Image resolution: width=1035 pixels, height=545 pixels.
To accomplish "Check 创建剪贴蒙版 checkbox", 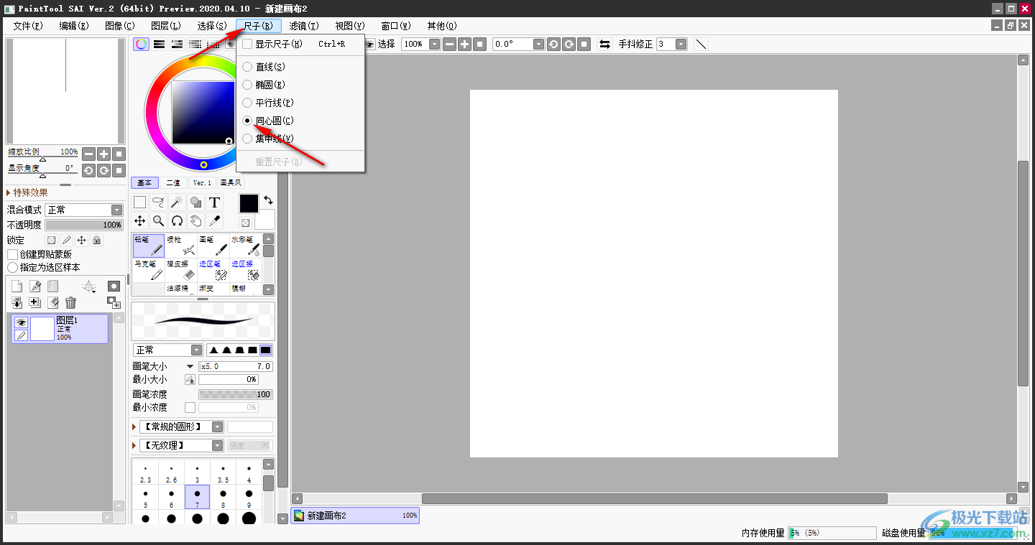I will coord(12,254).
